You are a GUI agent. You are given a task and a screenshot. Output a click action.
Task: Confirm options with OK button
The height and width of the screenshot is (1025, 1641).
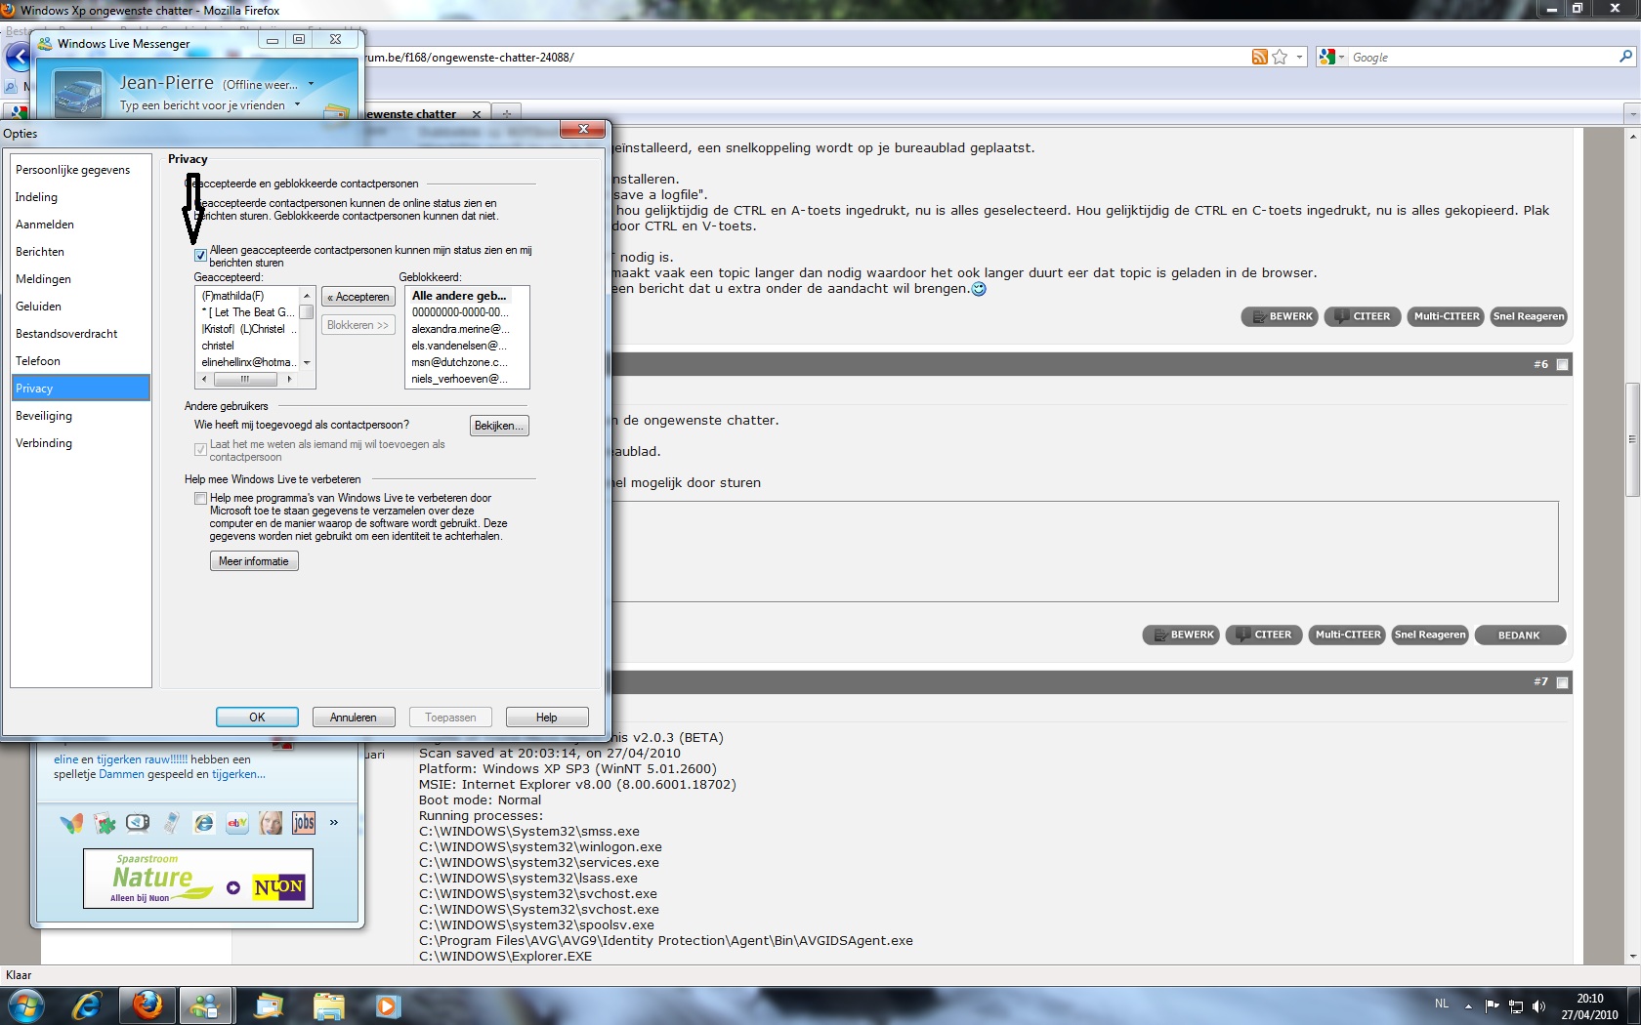tap(257, 717)
